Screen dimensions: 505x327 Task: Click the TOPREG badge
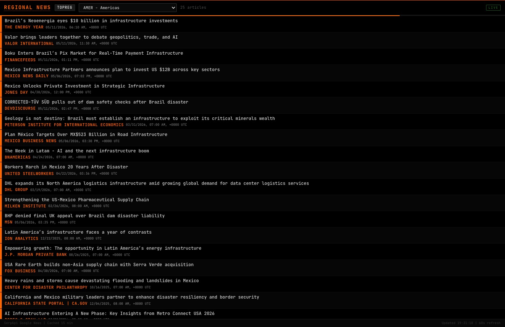tap(65, 8)
